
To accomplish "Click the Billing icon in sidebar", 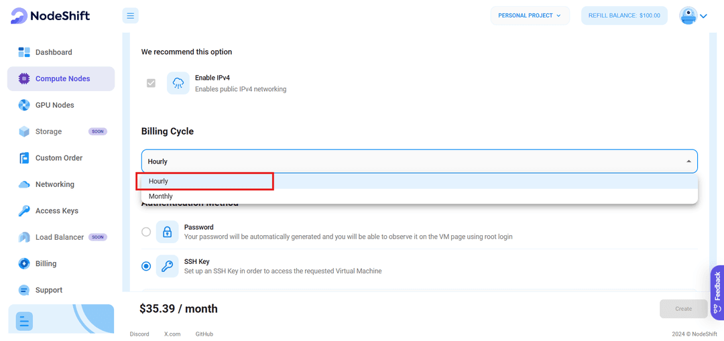I will point(25,264).
